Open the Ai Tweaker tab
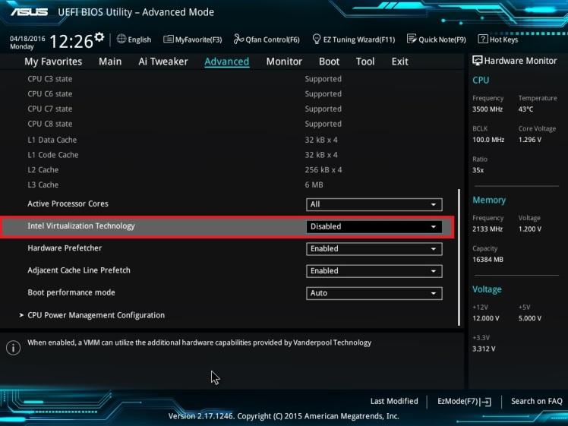568x426 pixels. point(163,62)
